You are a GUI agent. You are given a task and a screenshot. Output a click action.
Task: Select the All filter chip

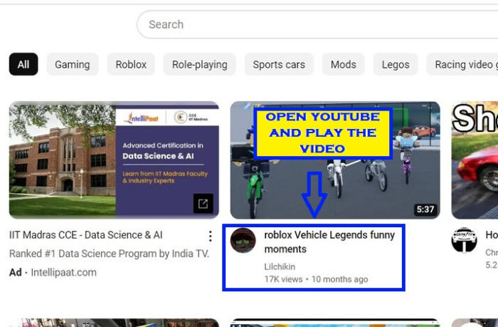(23, 64)
